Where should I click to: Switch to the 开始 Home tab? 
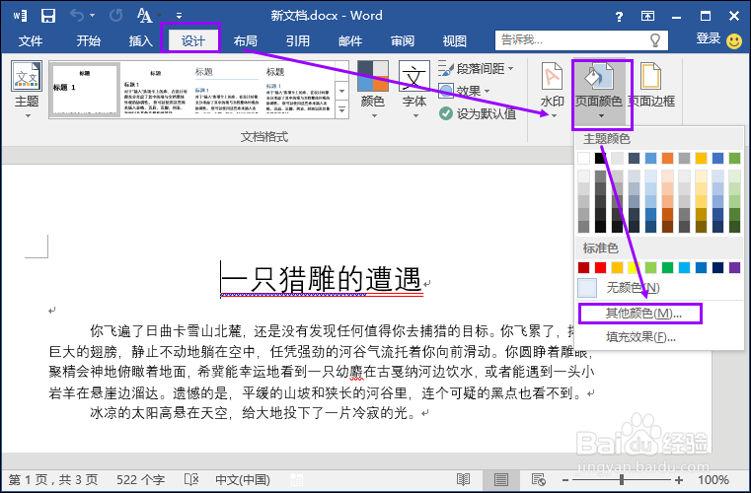88,41
